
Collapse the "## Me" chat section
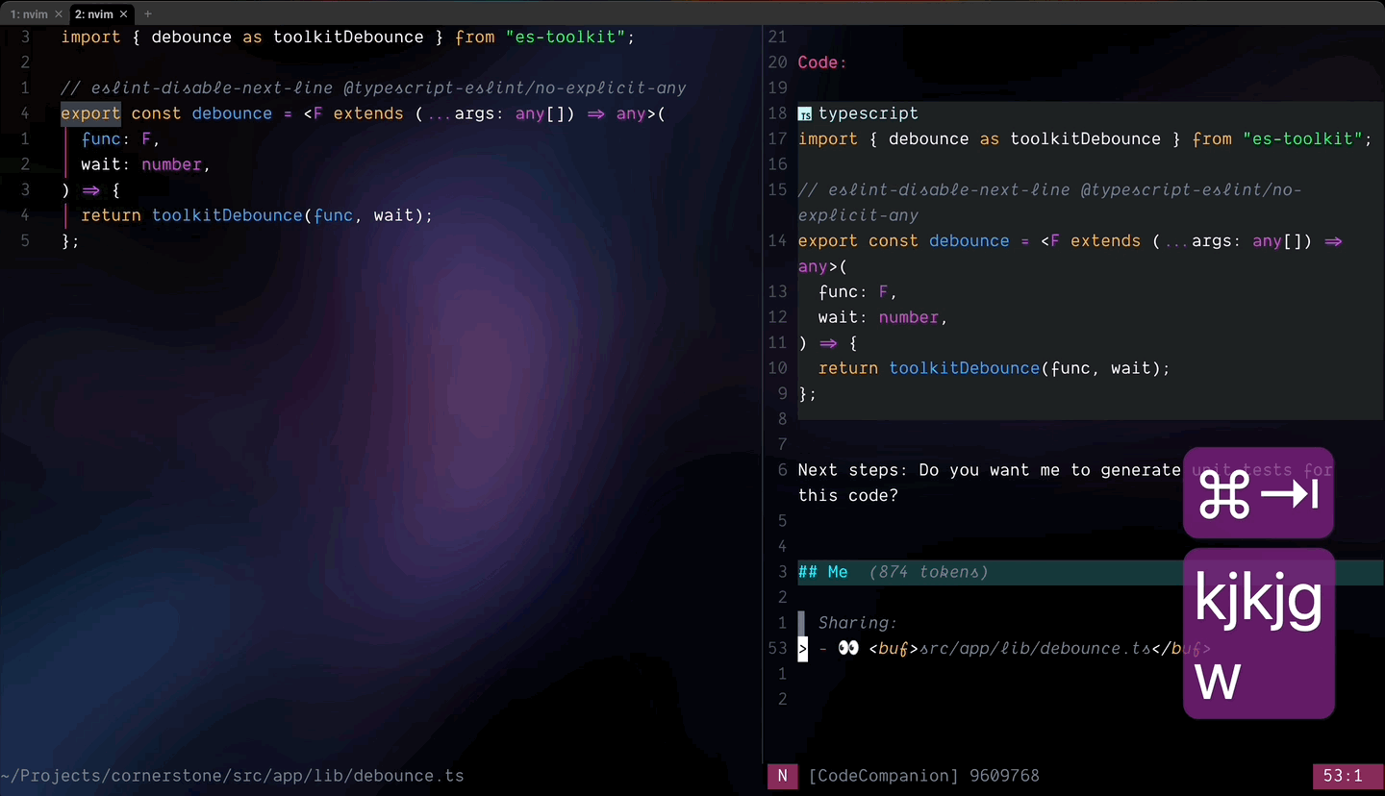(x=824, y=571)
